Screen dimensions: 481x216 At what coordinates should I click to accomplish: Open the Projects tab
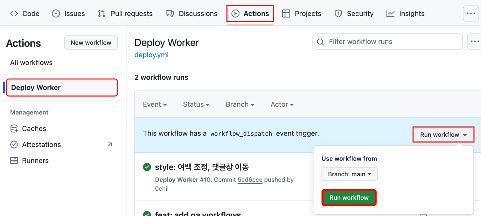click(x=302, y=13)
